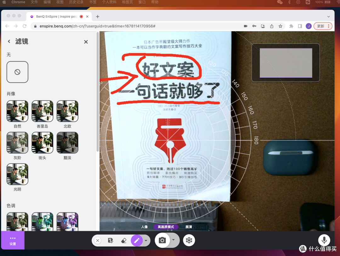Open the 历史记录 menu
The image size is (340, 256).
[76, 2]
